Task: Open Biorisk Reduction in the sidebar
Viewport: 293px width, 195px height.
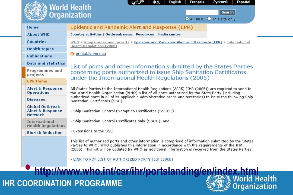Action: click(44, 133)
